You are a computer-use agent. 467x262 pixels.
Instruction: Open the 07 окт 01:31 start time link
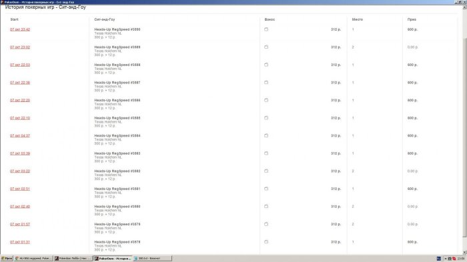[20, 242]
